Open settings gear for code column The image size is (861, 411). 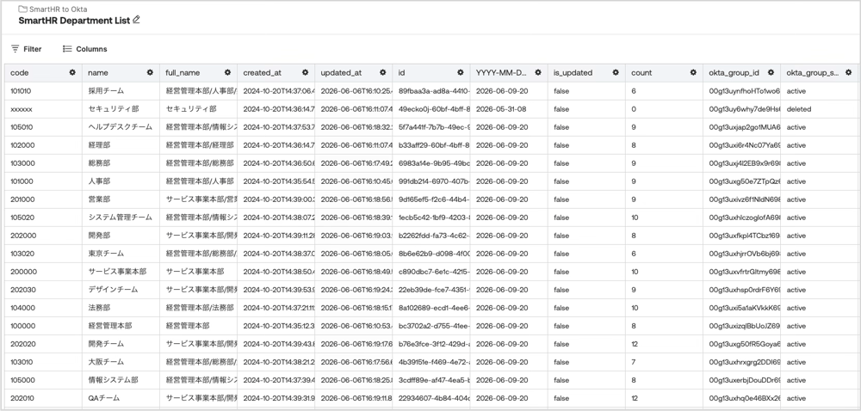pyautogui.click(x=72, y=72)
